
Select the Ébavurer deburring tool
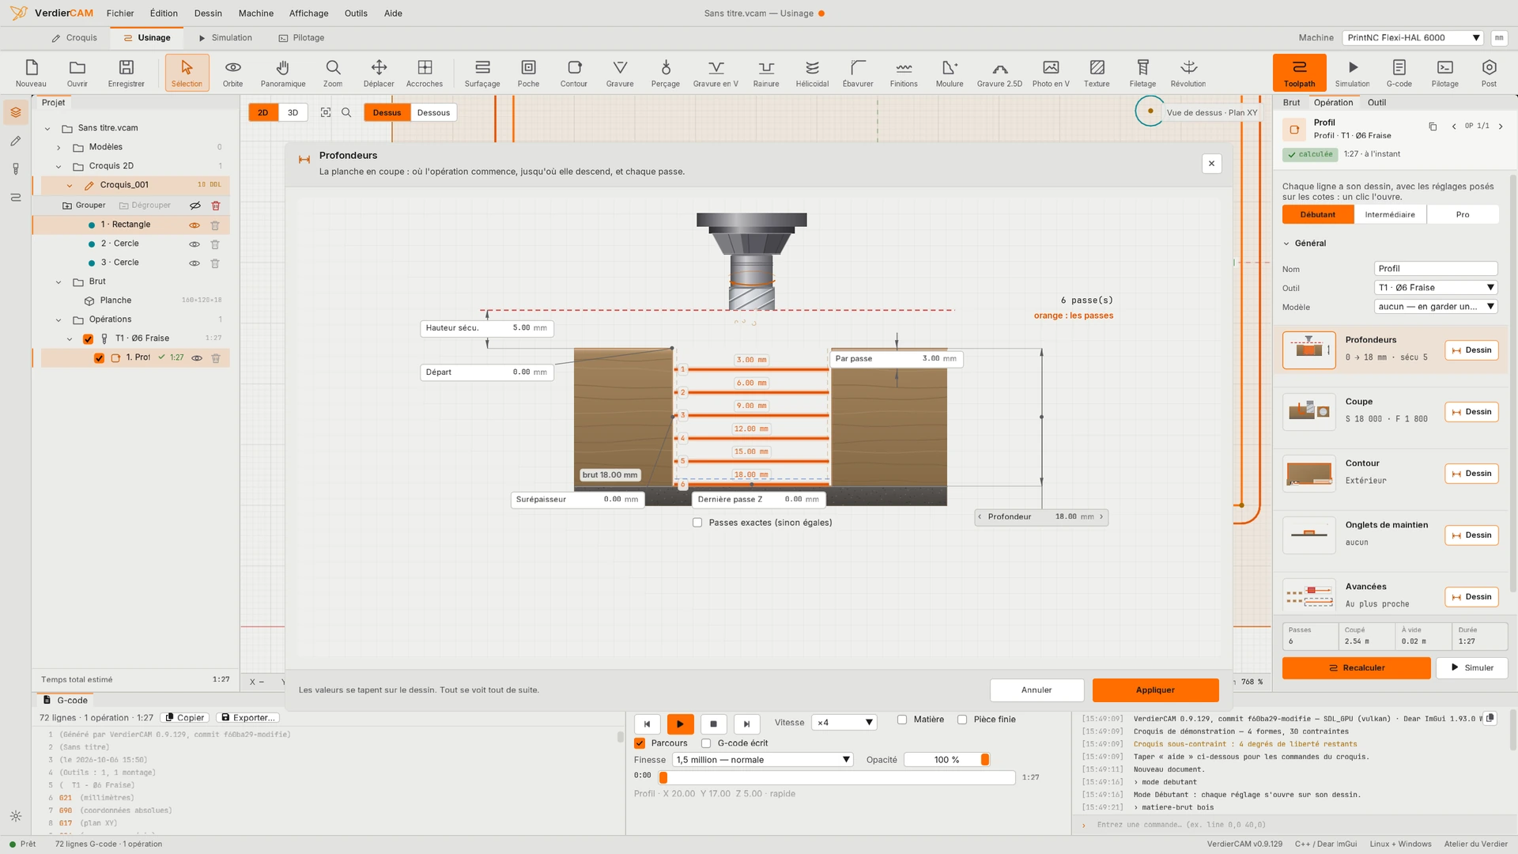point(858,73)
